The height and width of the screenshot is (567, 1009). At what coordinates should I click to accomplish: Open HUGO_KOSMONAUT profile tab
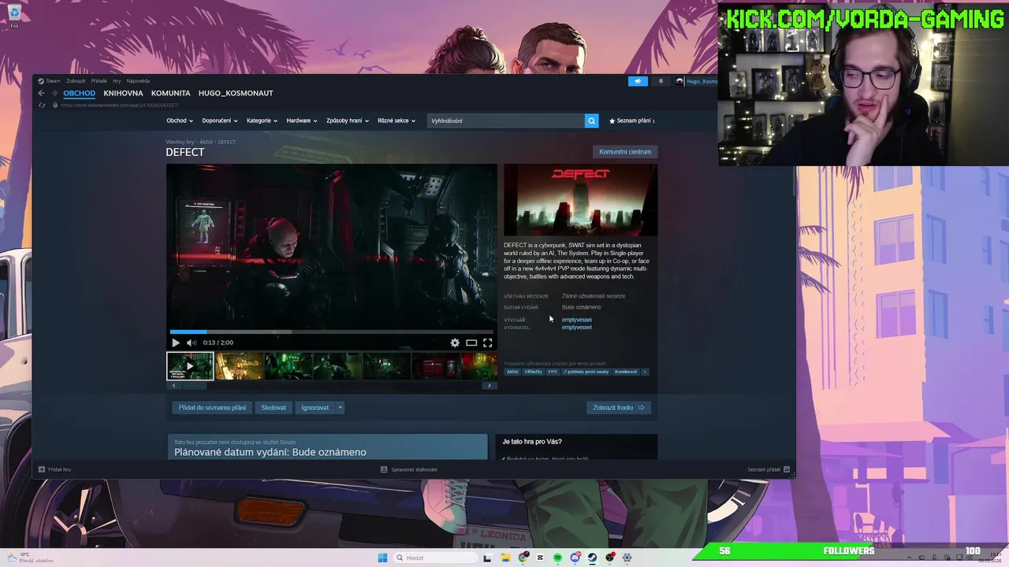[236, 93]
